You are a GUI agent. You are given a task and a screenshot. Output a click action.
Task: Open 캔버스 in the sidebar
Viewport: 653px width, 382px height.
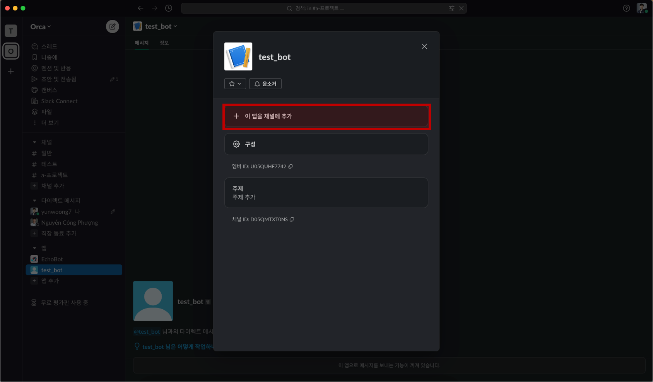[74, 90]
